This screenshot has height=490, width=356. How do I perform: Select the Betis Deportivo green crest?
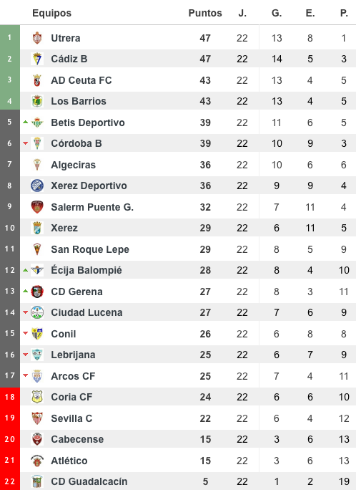coord(37,123)
